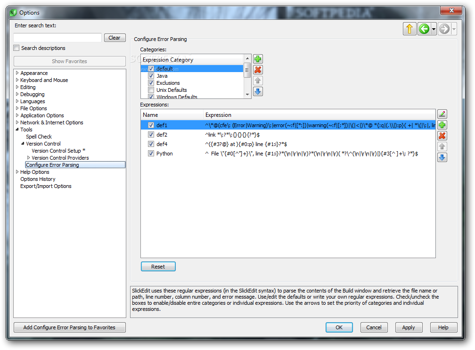Click Add Configure Error Parsing to Favorites

click(x=69, y=327)
